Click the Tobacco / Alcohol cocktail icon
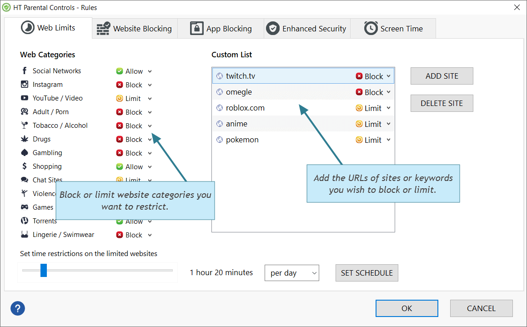This screenshot has width=527, height=327. tap(24, 126)
